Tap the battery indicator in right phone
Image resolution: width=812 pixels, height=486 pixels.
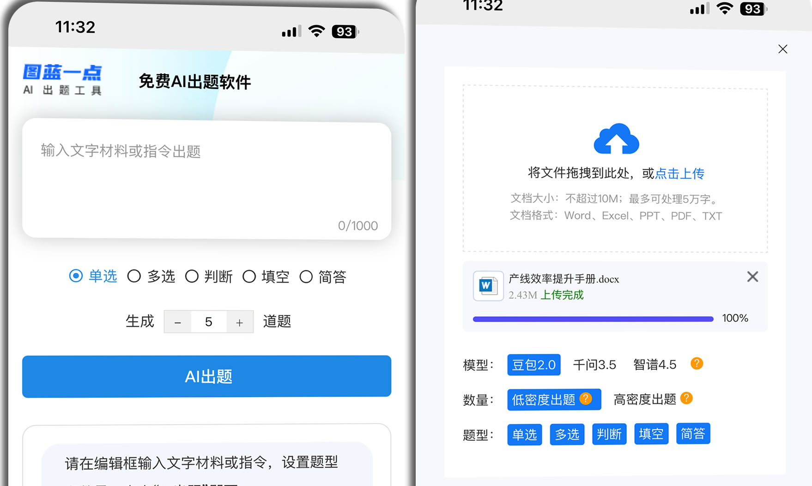tap(753, 9)
